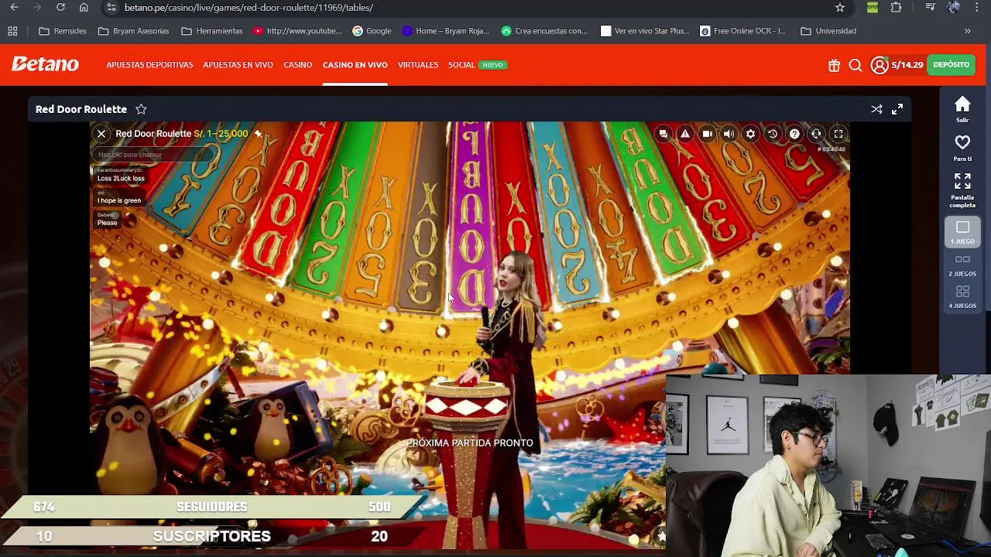Screen dimensions: 991x557
Task: Open the Chrome three-dot menu
Action: 977,8
